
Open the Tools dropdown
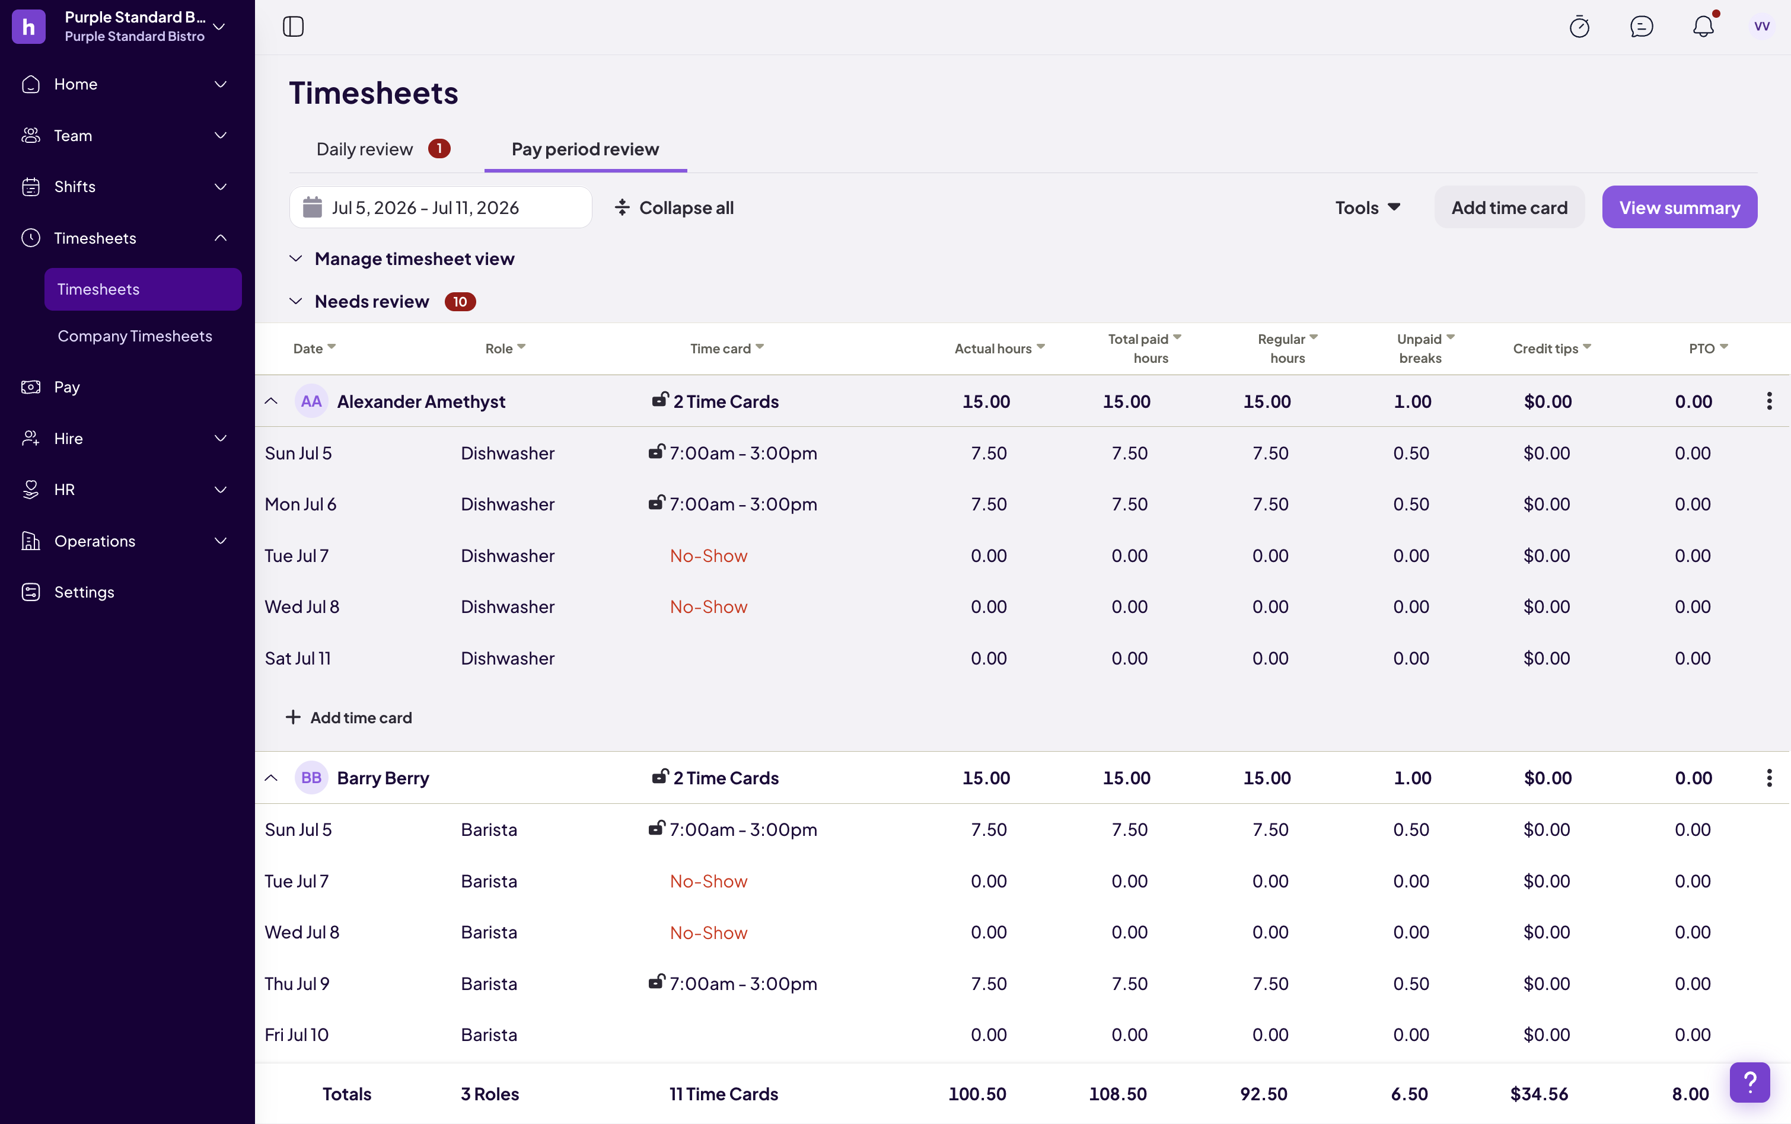pos(1367,207)
